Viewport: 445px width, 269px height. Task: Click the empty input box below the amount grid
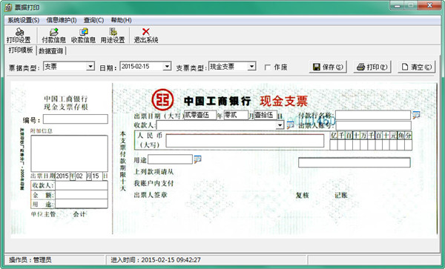pos(355,162)
